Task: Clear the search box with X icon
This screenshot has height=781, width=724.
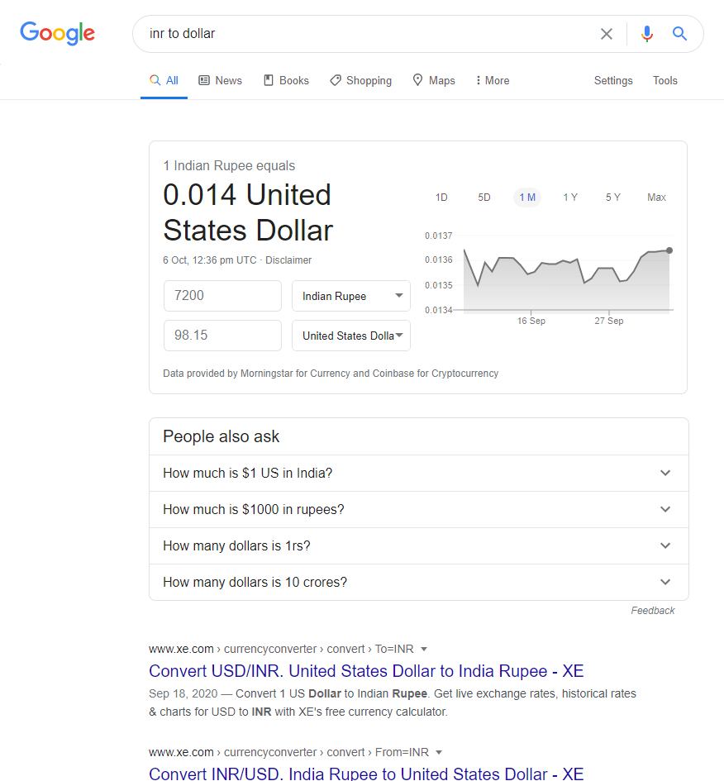Action: coord(607,34)
